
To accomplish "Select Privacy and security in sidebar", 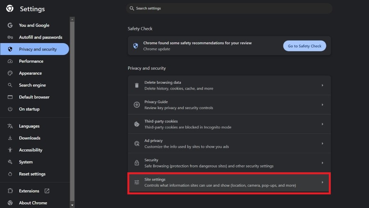I will tap(34, 49).
